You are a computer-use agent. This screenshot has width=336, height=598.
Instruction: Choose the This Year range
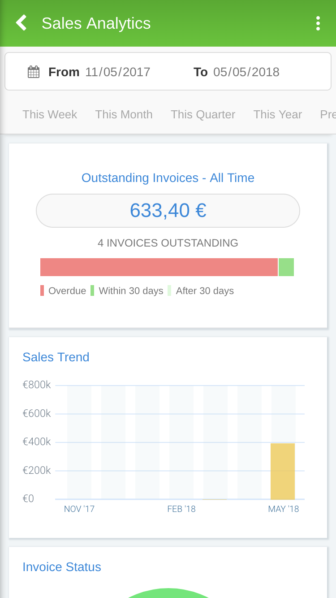(277, 114)
